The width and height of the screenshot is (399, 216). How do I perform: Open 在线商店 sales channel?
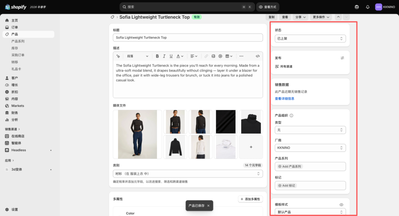[28, 136]
